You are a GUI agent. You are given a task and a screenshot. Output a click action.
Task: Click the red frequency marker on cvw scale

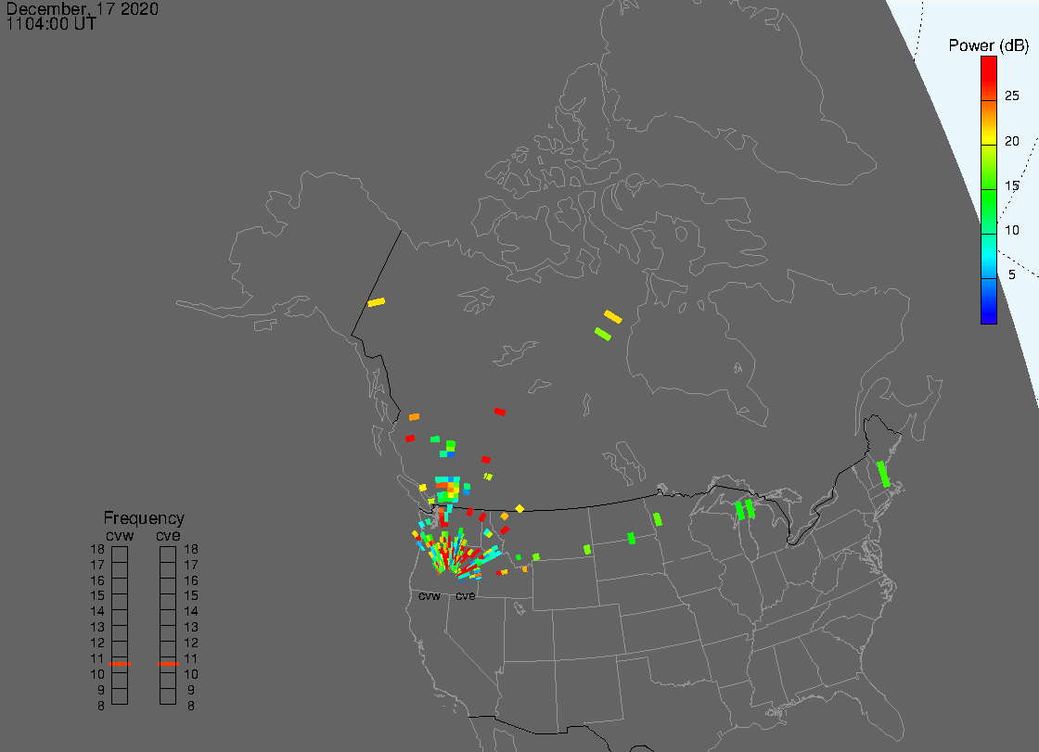(120, 663)
